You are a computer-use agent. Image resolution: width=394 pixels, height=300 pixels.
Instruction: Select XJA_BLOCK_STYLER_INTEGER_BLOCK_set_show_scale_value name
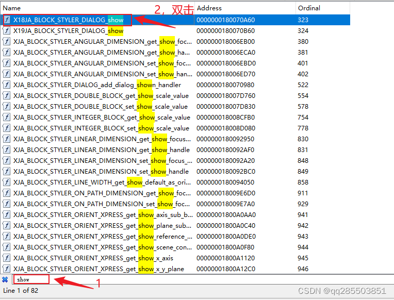(101, 128)
